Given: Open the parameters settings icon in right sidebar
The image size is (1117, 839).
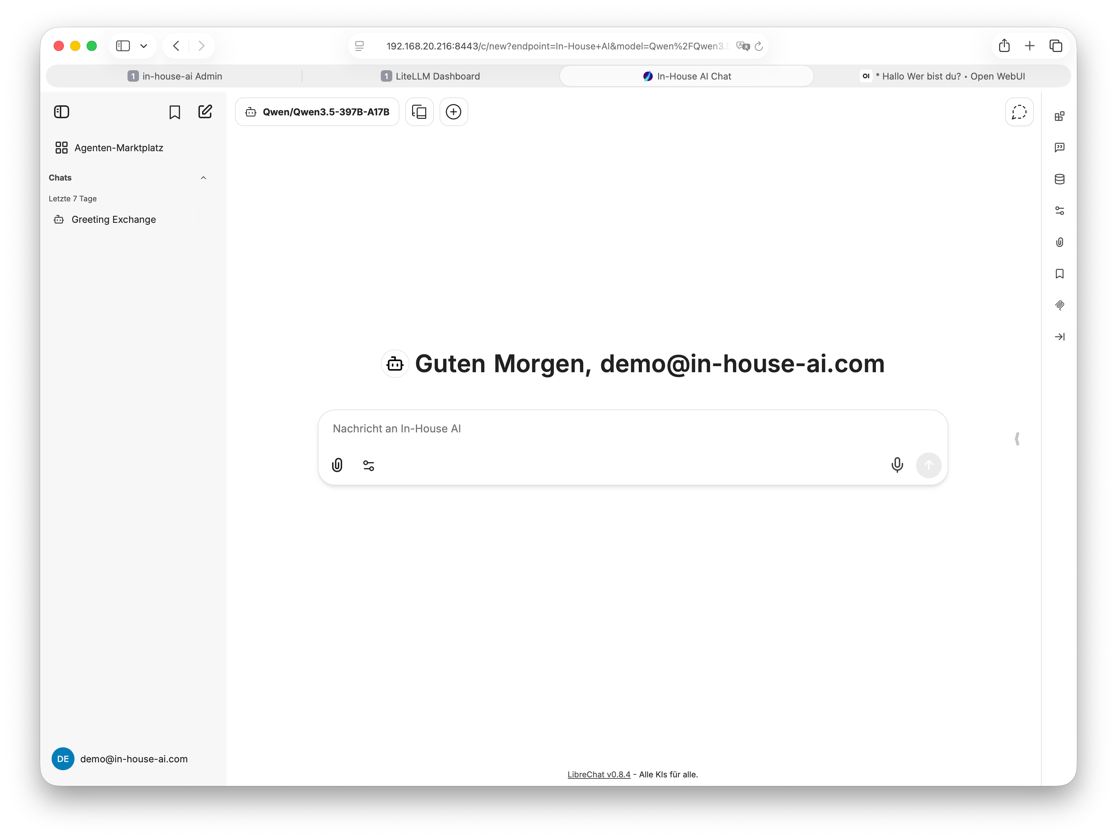Looking at the screenshot, I should [x=1059, y=211].
